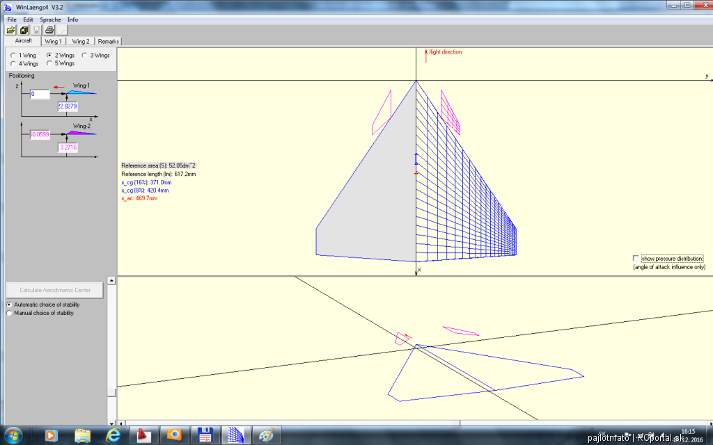
Task: Click the 3D view horizontal scrollbar left arrow
Action: pyautogui.click(x=121, y=423)
